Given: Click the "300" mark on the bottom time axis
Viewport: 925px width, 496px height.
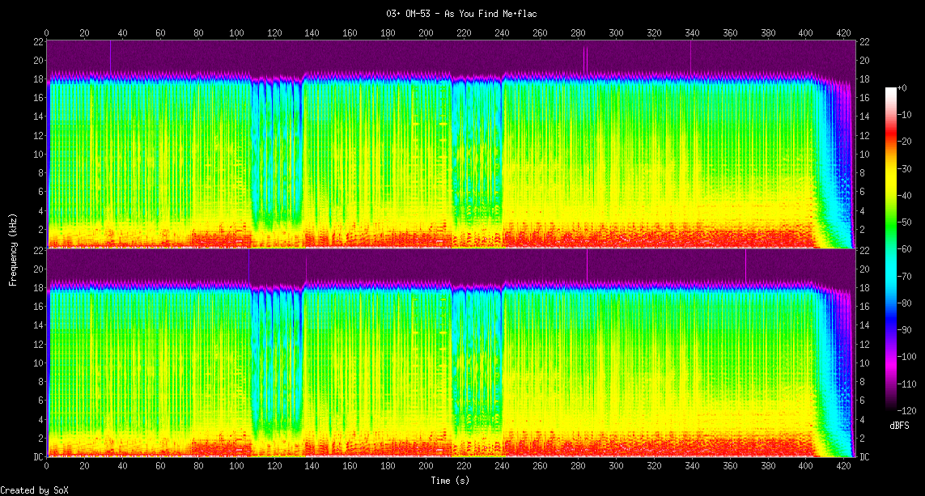Looking at the screenshot, I should [x=616, y=467].
